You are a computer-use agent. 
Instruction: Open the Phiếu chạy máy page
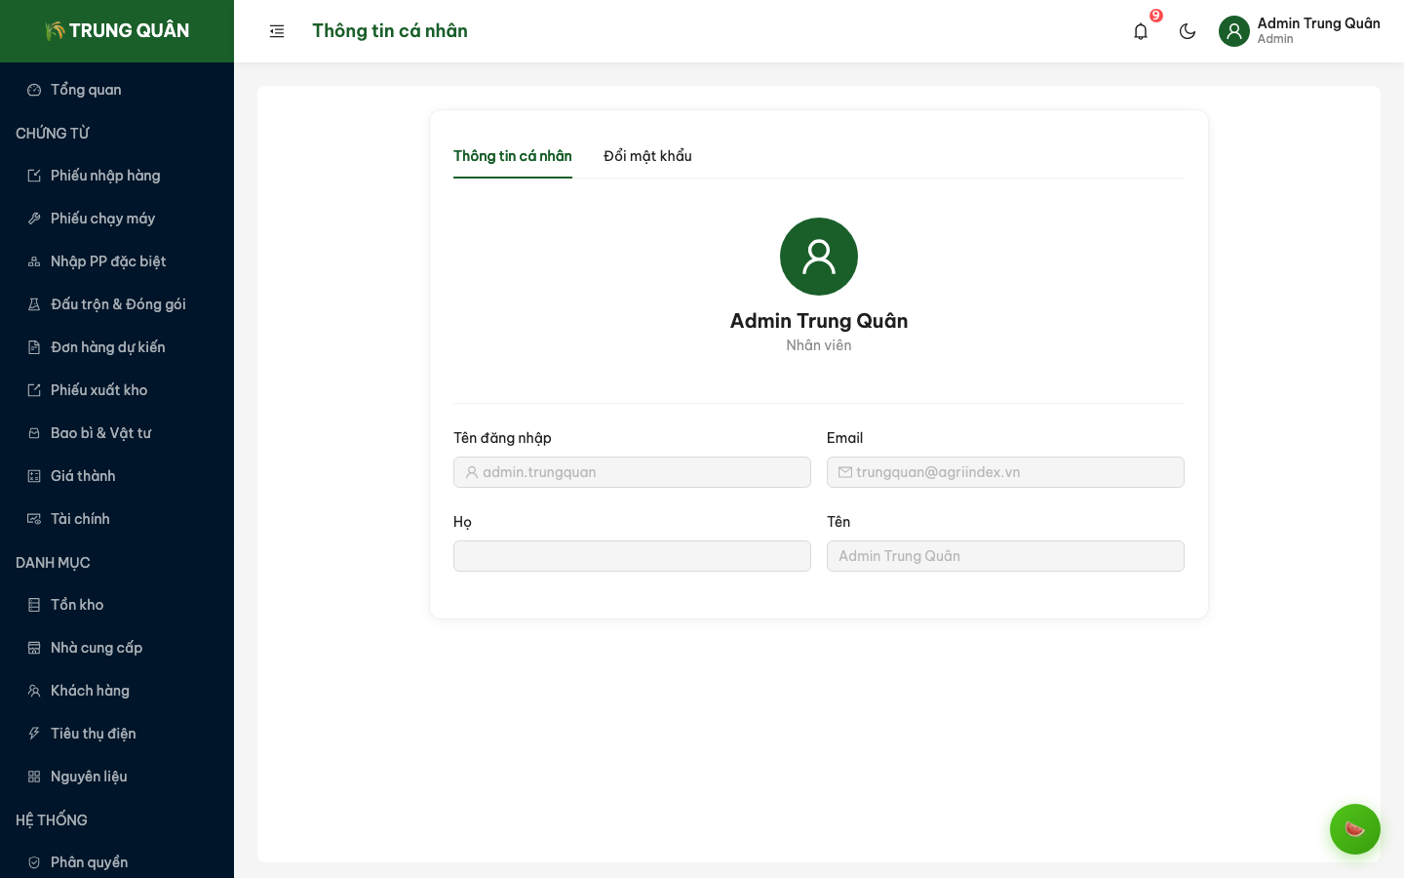pyautogui.click(x=102, y=219)
